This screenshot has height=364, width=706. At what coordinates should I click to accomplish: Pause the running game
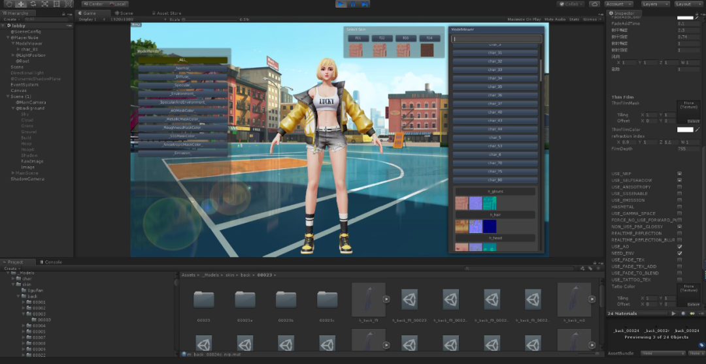[352, 4]
